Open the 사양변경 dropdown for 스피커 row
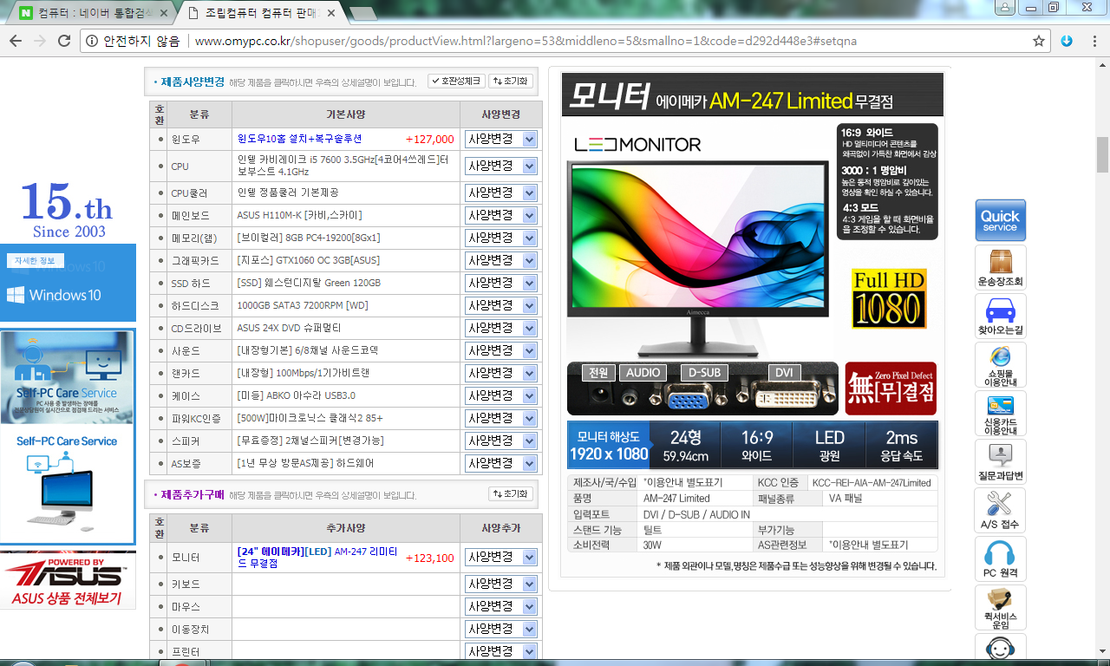Image resolution: width=1110 pixels, height=666 pixels. [x=500, y=441]
